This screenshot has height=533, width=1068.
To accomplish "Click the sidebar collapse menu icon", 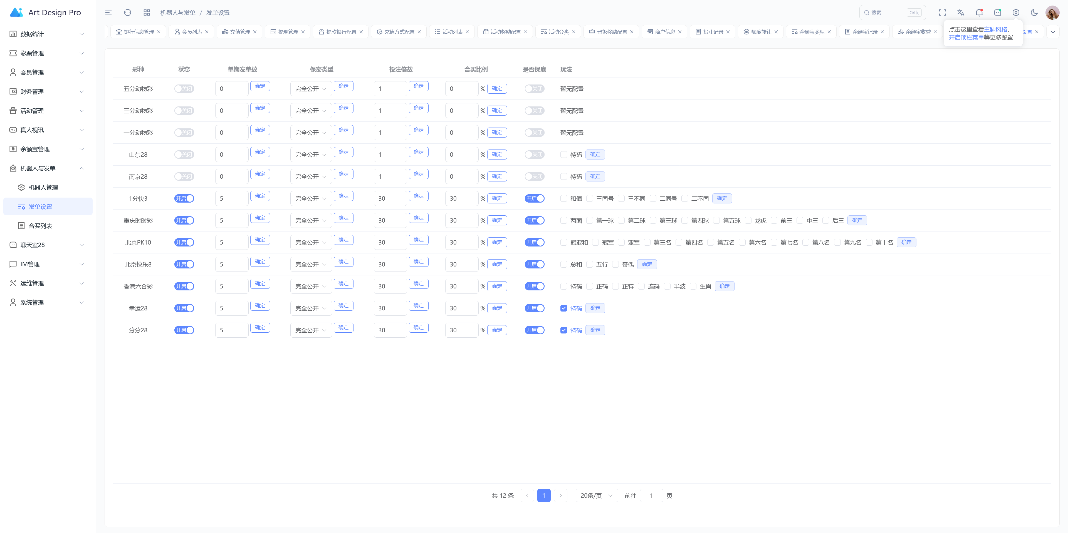I will (x=108, y=13).
